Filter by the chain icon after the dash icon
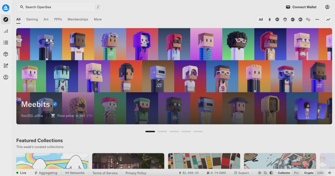 tap(300, 20)
